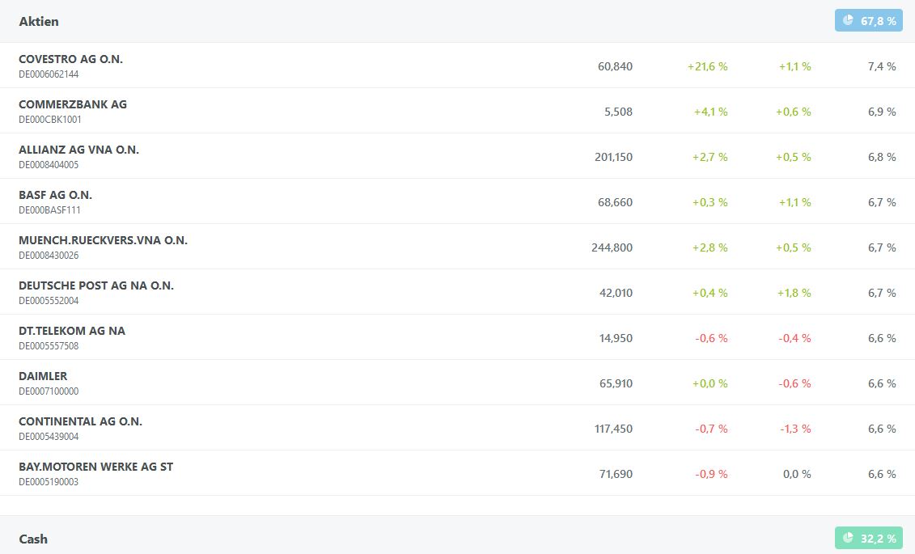Open the BASF AG O.N. entry
Viewport: 915px width, 554px height.
point(55,195)
